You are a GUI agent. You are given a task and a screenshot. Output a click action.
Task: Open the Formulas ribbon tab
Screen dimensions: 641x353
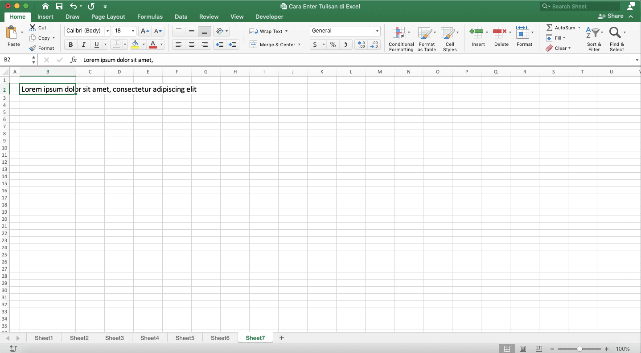[150, 16]
